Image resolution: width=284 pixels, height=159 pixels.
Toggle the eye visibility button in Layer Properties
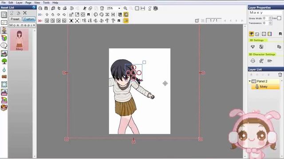click(x=252, y=34)
